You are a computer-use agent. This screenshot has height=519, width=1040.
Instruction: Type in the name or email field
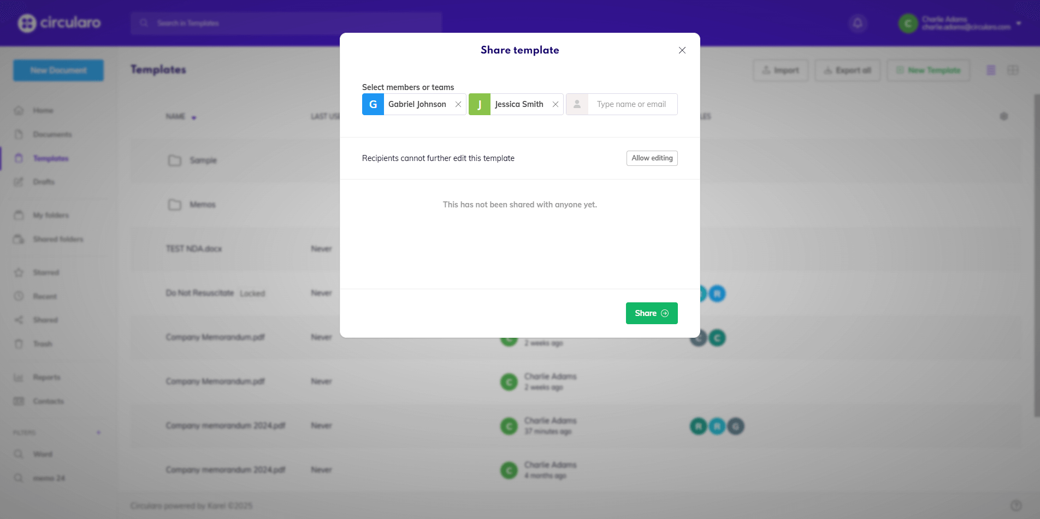point(631,104)
